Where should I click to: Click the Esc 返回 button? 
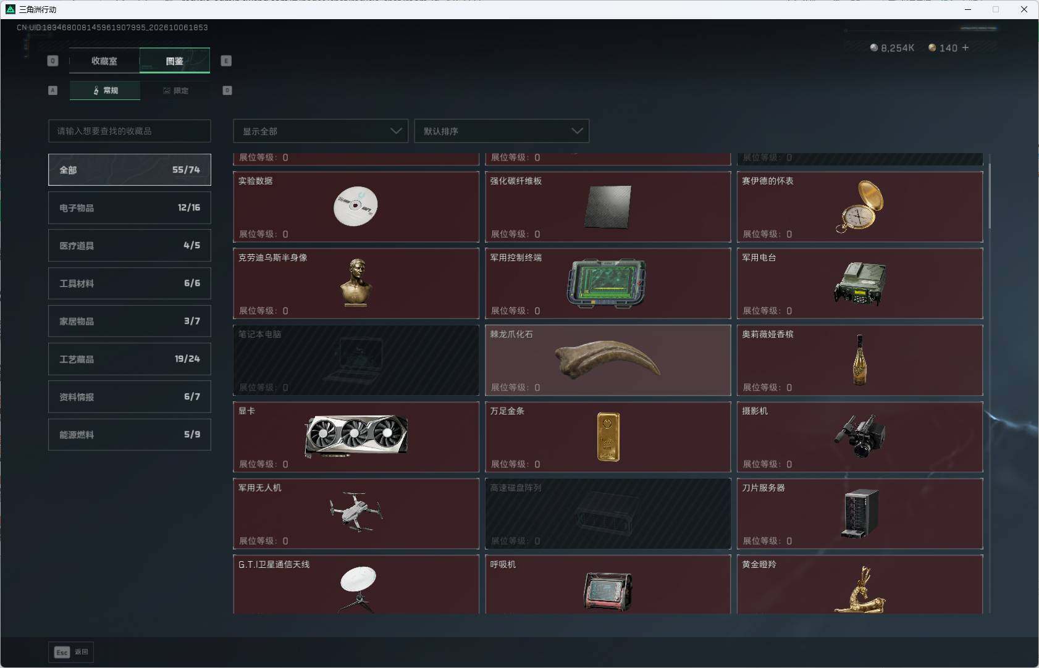(x=71, y=652)
